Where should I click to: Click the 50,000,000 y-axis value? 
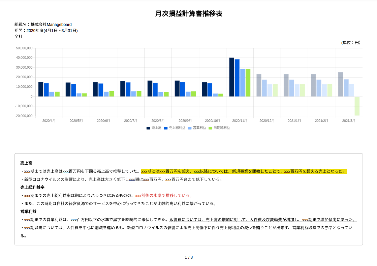click(24, 48)
